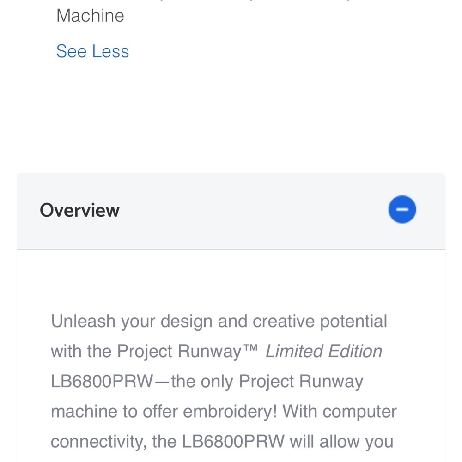
Task: Click the word "Unleash" at paragraph start
Action: tap(83, 321)
